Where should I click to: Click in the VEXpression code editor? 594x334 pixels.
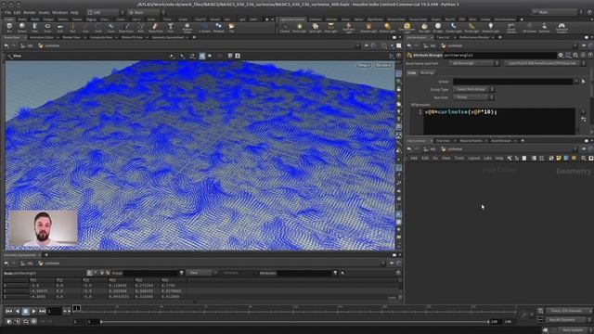[499, 122]
